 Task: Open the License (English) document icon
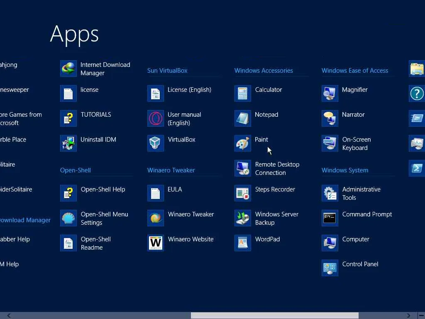tap(156, 93)
